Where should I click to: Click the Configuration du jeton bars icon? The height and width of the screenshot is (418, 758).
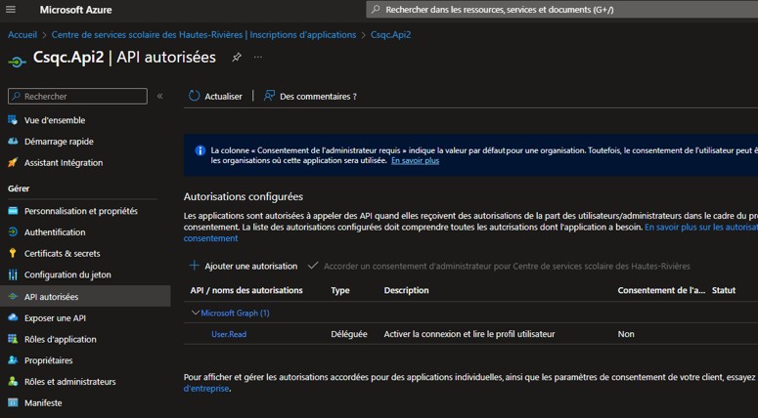point(13,274)
